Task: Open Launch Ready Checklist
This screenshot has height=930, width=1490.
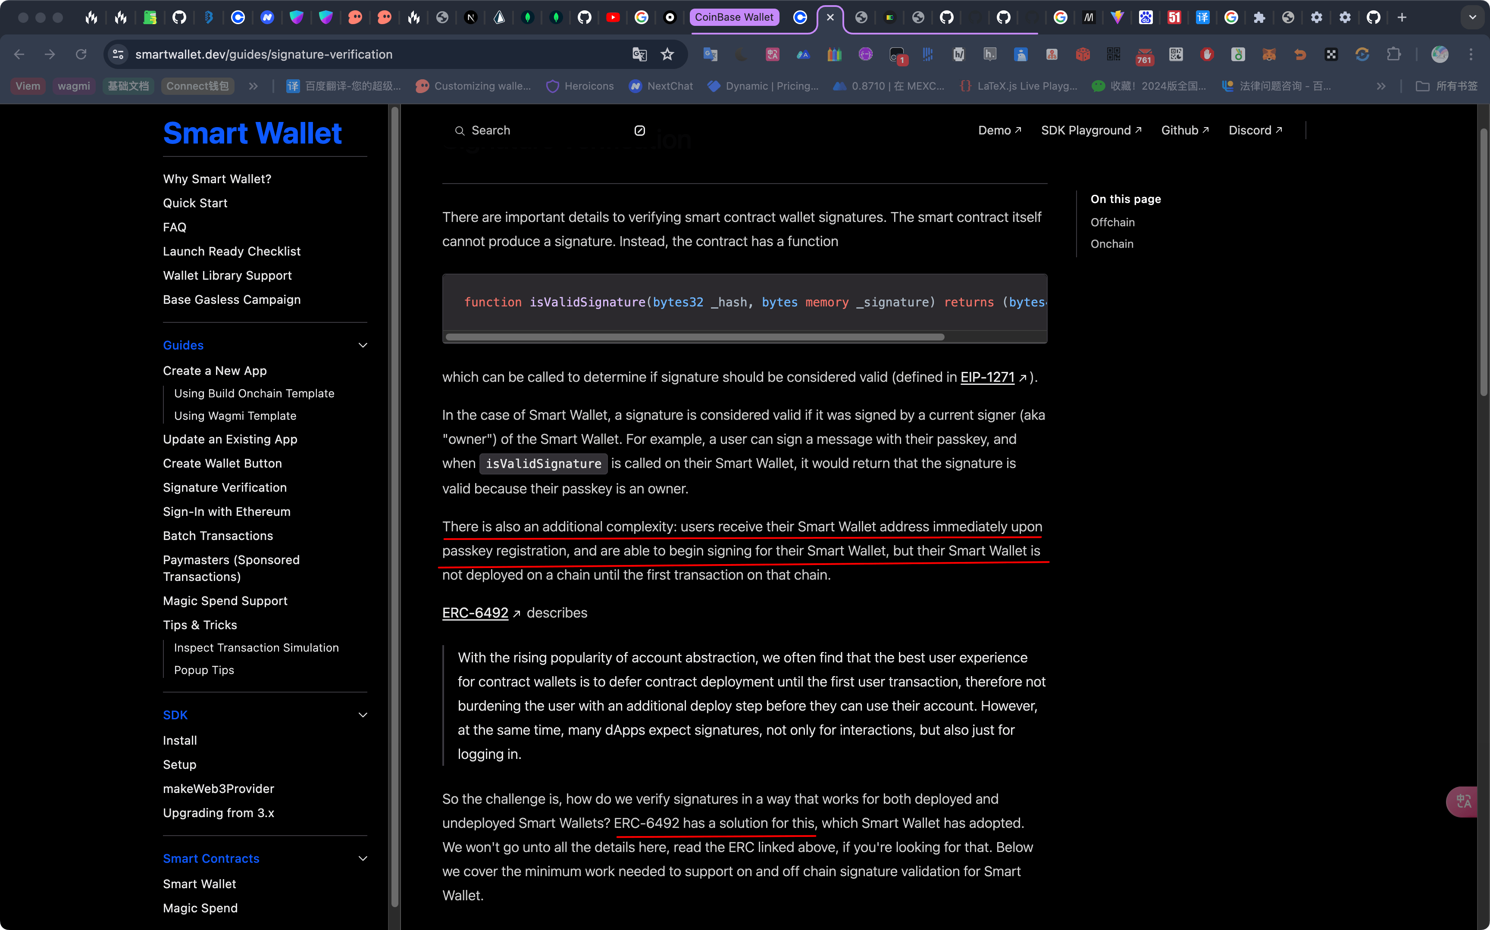Action: click(232, 251)
